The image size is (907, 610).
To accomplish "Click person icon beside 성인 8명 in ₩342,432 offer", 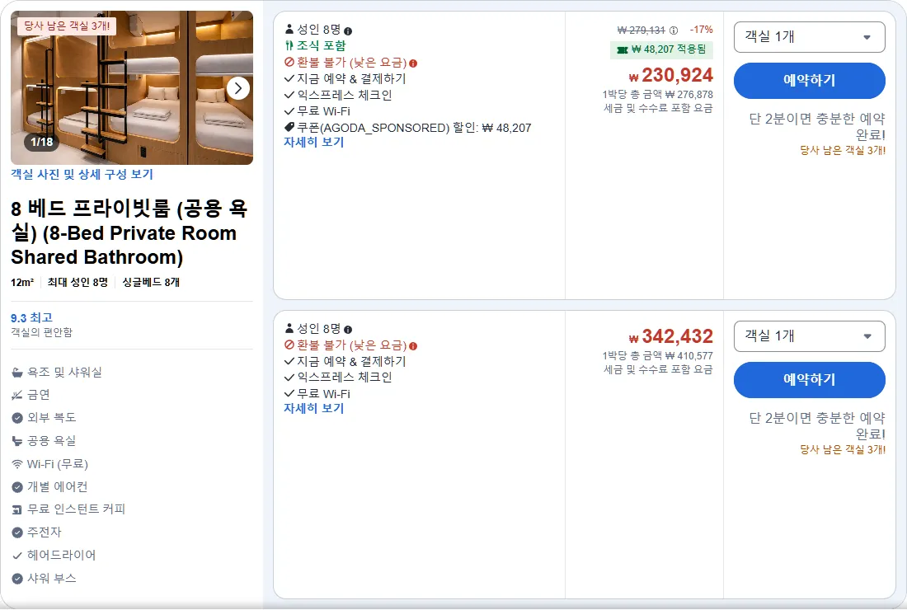I will pos(289,328).
